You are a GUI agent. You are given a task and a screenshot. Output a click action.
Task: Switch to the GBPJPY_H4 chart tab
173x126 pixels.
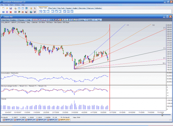click(30, 120)
